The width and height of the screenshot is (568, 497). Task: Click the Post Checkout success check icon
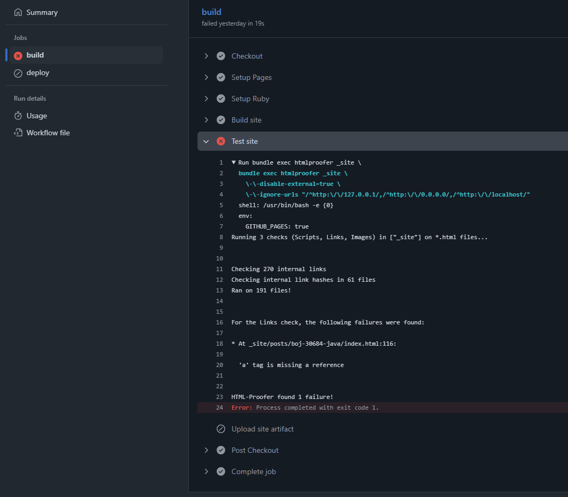tap(220, 450)
